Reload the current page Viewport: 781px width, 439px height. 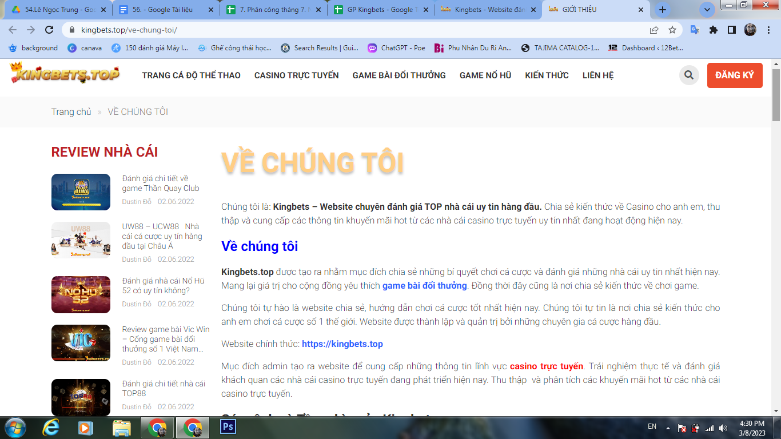pyautogui.click(x=49, y=30)
